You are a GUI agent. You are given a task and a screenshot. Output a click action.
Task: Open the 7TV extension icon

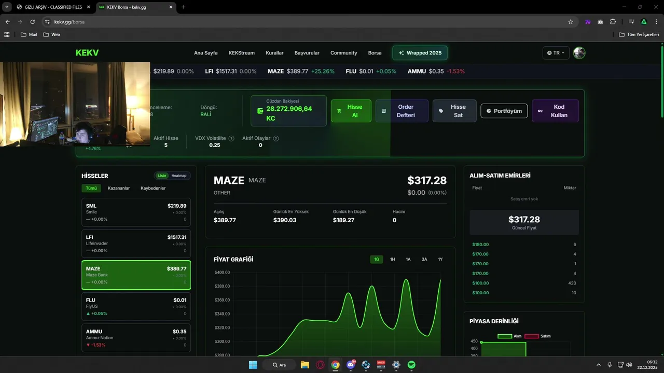coord(588,22)
